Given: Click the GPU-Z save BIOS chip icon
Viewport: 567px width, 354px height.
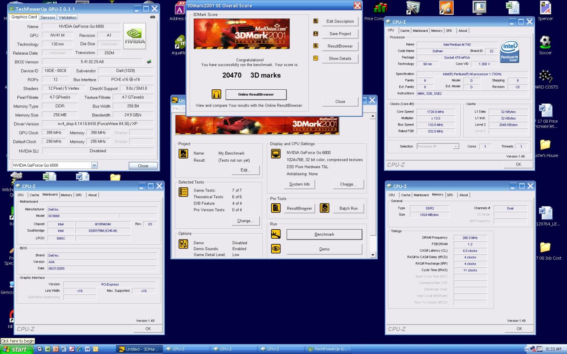Looking at the screenshot, I should [149, 62].
